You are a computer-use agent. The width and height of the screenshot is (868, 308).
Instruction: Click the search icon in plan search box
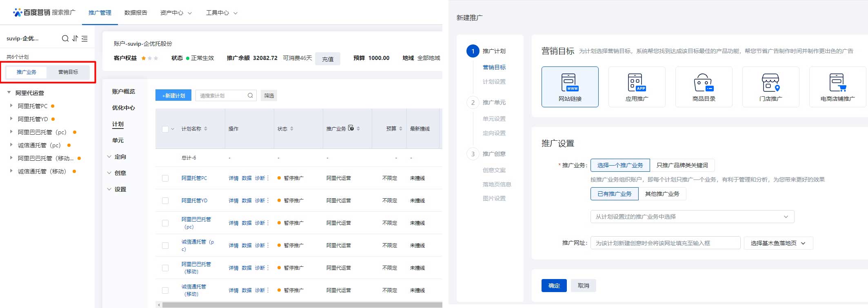250,95
